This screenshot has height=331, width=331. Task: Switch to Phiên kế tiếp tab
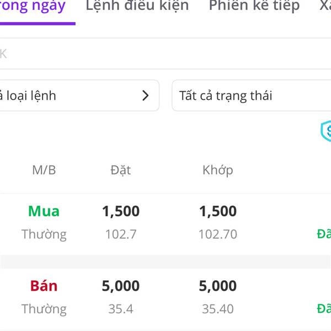[254, 6]
